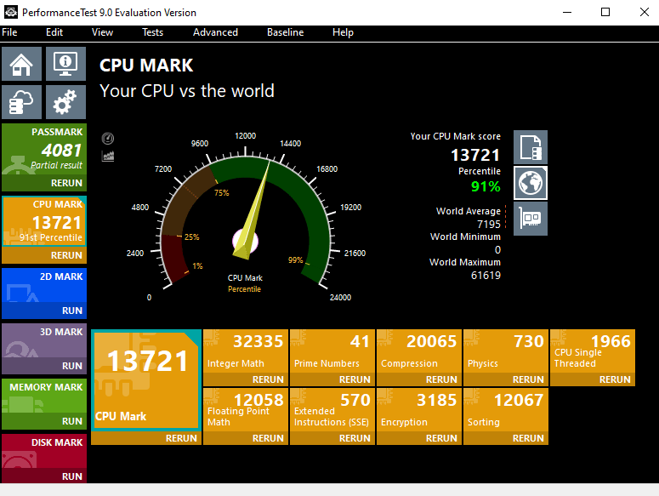The image size is (659, 496).
Task: Click the World Maximum 61619 value
Action: pyautogui.click(x=486, y=276)
